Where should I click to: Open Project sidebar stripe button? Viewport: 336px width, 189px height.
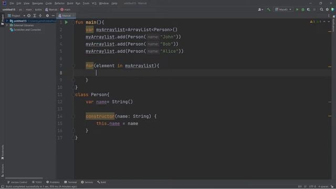(x=2, y=20)
